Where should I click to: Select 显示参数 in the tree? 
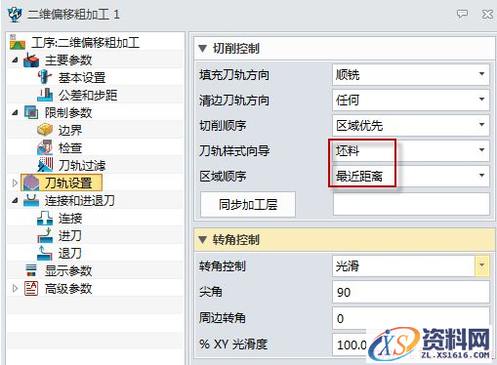tap(68, 271)
